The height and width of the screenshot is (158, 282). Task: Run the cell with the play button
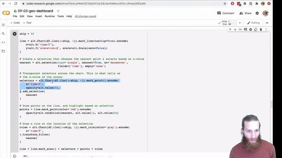(x=15, y=34)
